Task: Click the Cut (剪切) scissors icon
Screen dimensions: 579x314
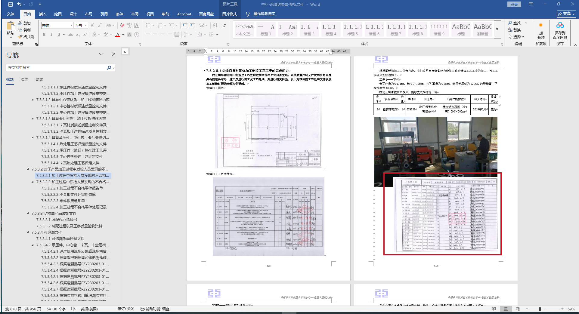Action: click(x=24, y=23)
